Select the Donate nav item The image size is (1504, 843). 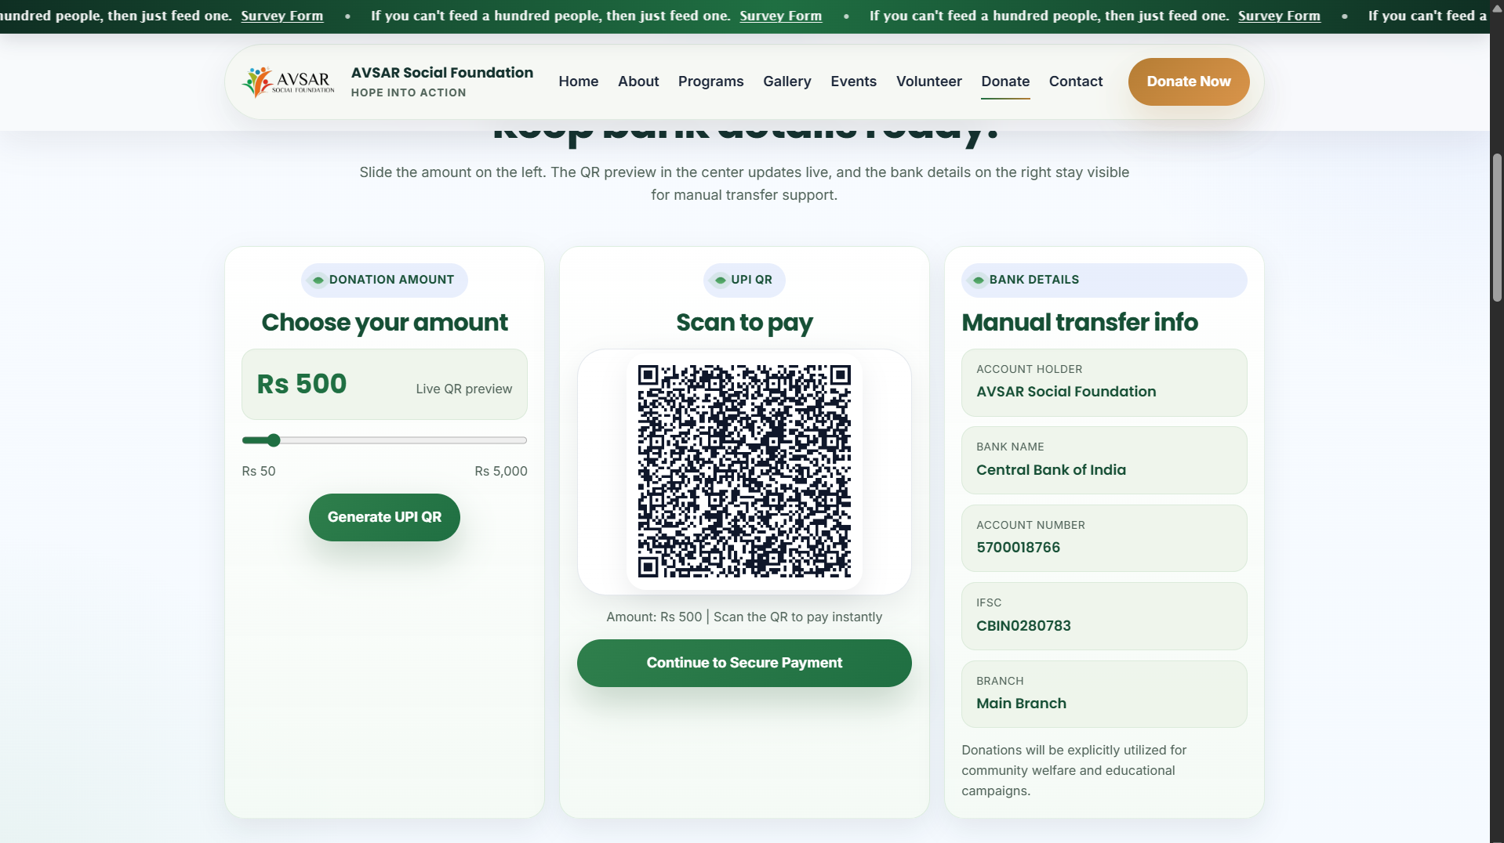(x=1005, y=81)
